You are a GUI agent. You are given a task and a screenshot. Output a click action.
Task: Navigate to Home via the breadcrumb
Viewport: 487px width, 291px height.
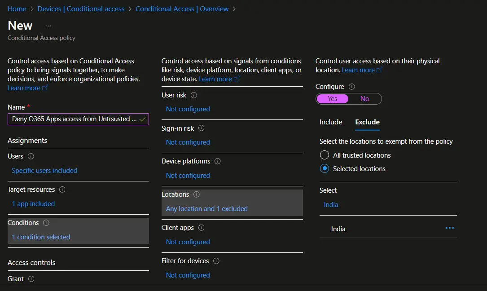(x=17, y=9)
